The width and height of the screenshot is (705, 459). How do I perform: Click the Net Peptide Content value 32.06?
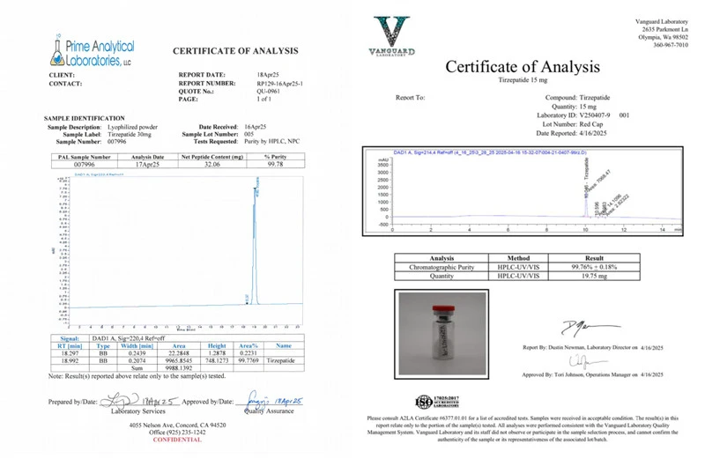point(212,165)
